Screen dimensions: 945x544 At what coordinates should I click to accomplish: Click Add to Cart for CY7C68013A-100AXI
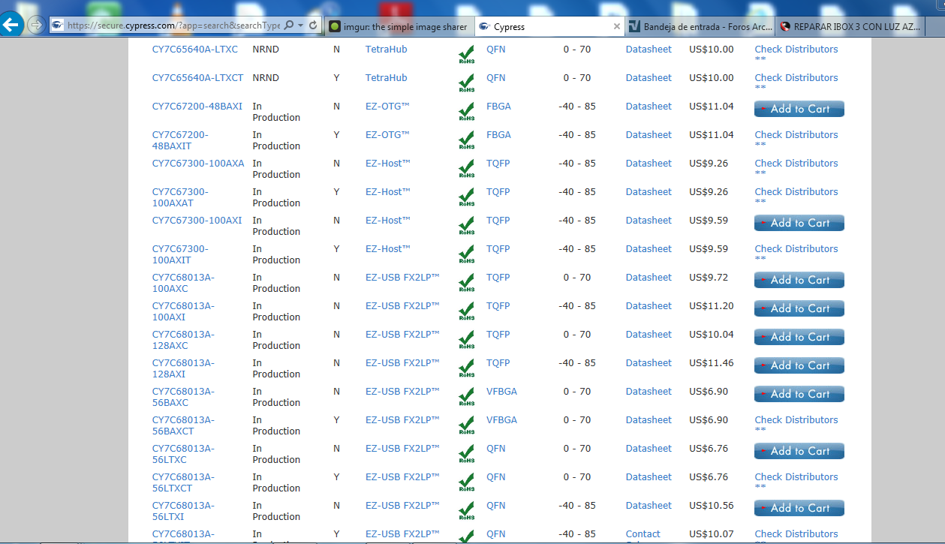799,308
